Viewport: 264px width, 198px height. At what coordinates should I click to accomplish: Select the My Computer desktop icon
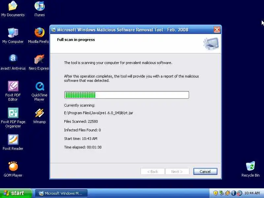[x=13, y=36]
